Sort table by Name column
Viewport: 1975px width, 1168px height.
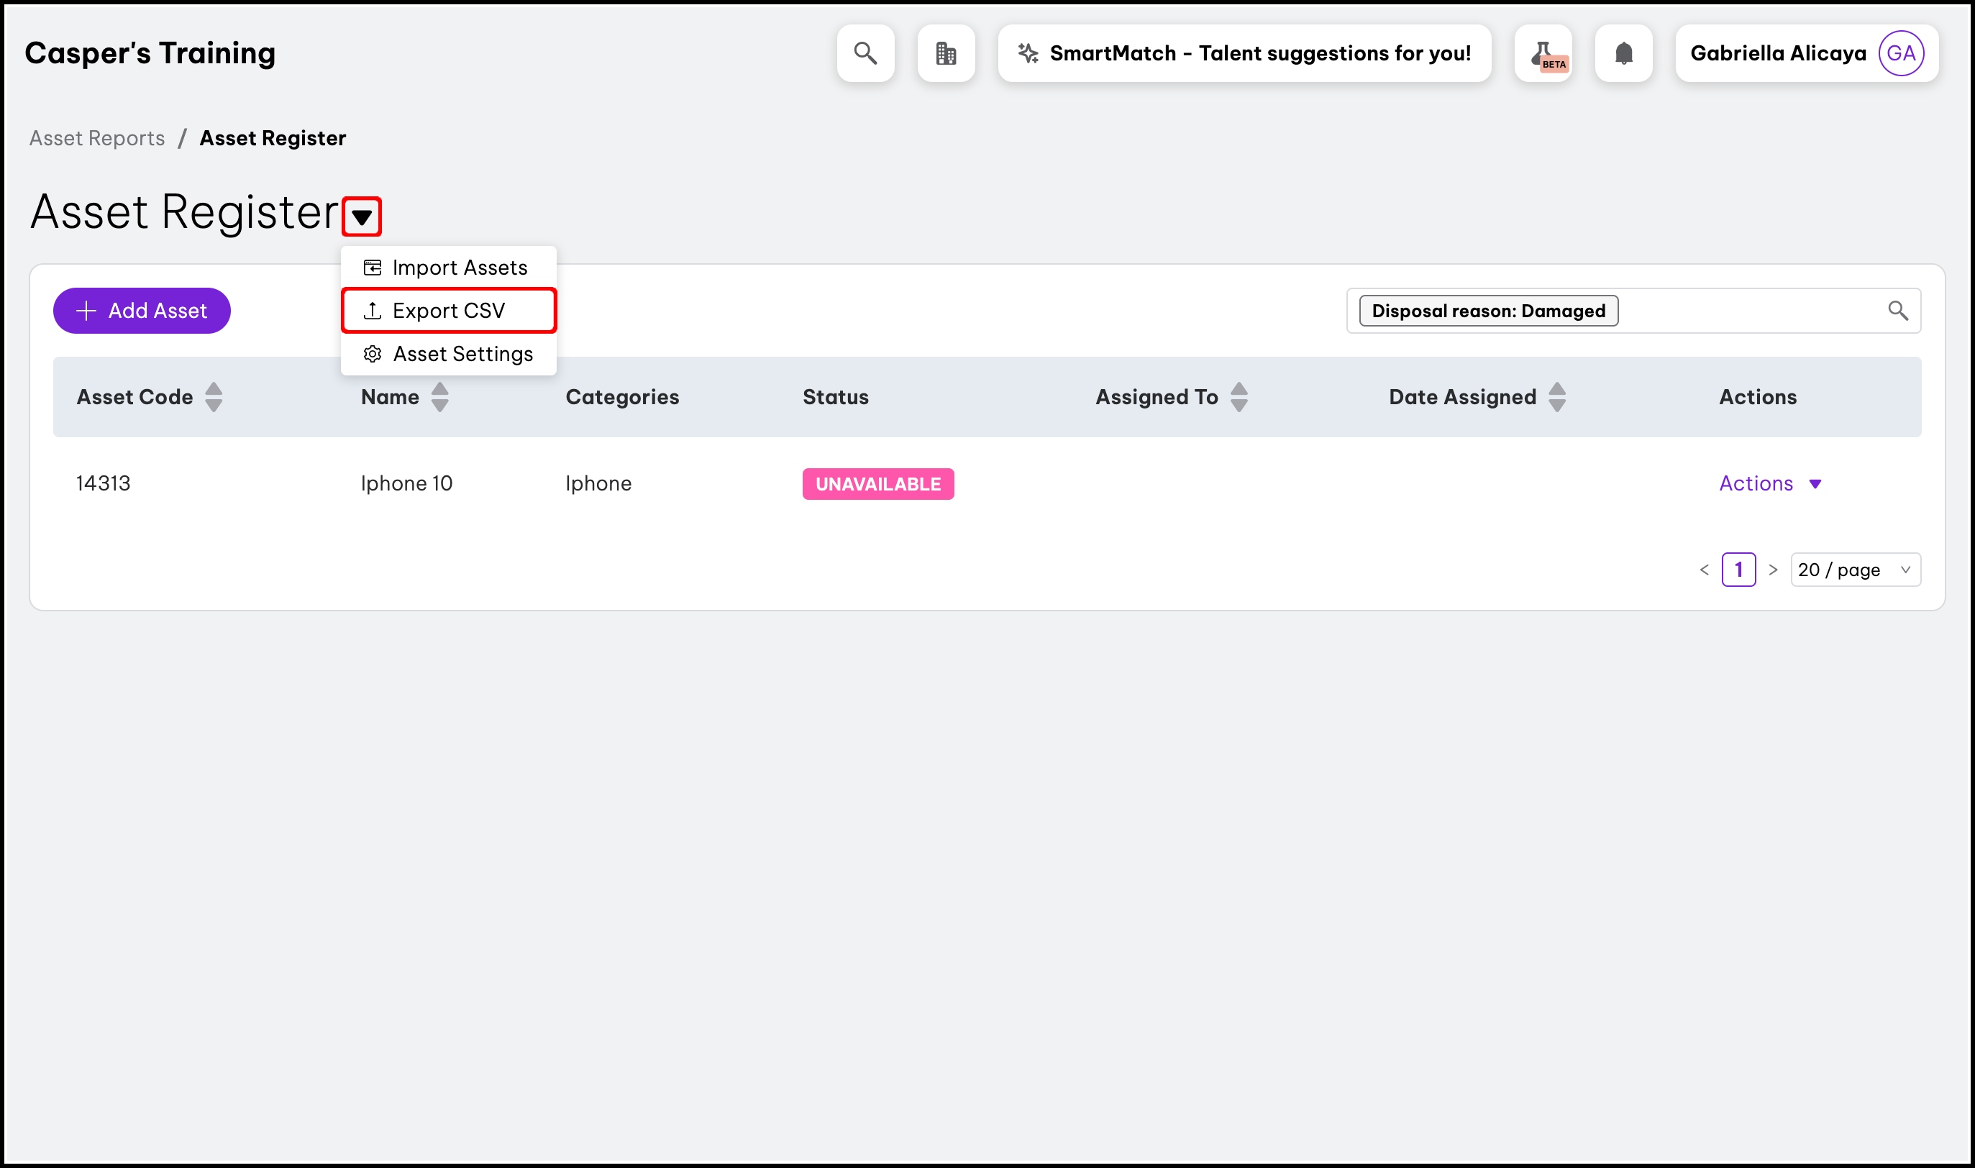point(440,398)
